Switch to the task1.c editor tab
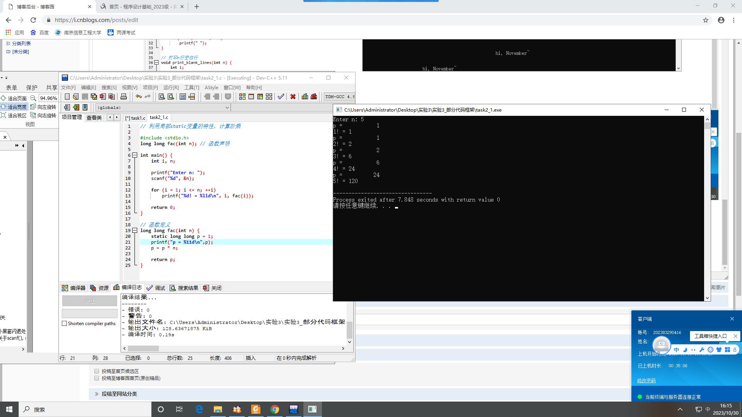The height and width of the screenshot is (417, 742). 136,118
